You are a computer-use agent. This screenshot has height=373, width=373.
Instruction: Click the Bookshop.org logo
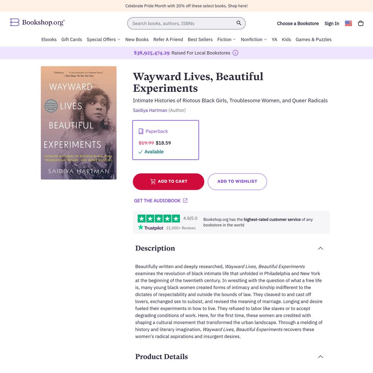pyautogui.click(x=37, y=22)
